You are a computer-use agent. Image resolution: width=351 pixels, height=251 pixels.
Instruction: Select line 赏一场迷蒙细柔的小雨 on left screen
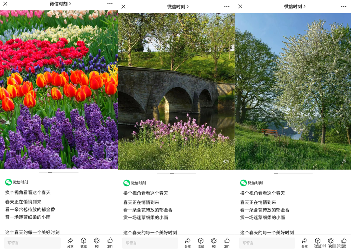click(x=28, y=217)
